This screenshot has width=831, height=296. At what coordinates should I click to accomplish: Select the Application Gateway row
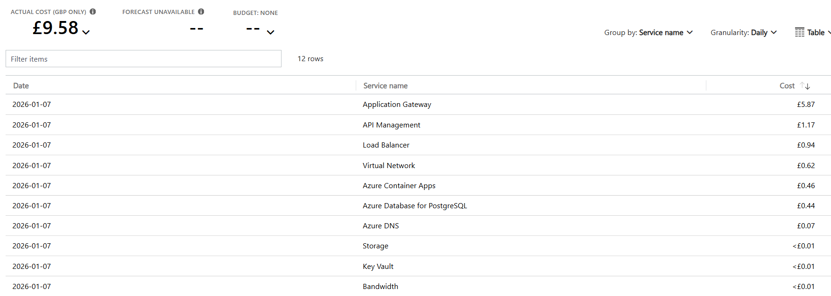(x=397, y=105)
